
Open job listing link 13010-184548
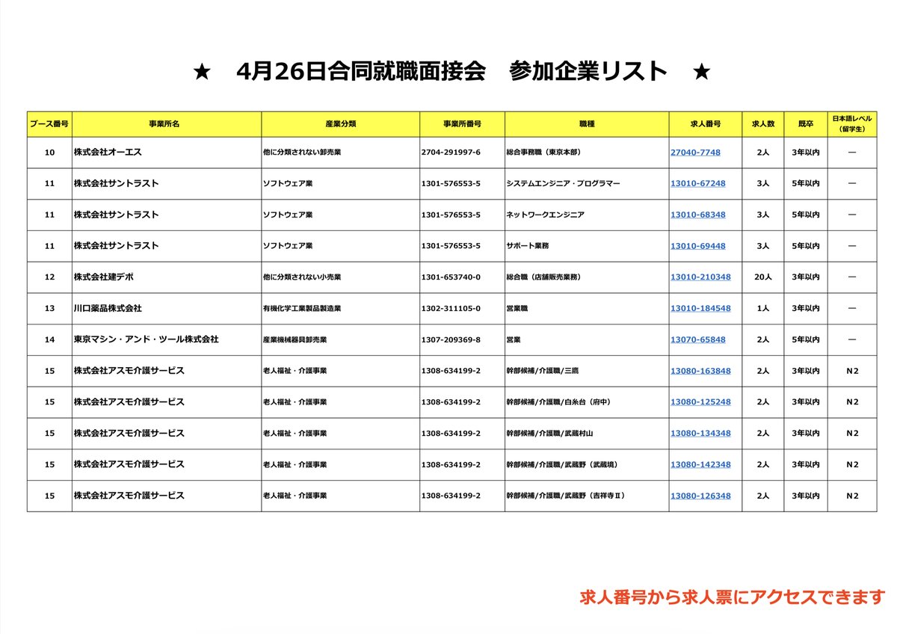pyautogui.click(x=700, y=309)
